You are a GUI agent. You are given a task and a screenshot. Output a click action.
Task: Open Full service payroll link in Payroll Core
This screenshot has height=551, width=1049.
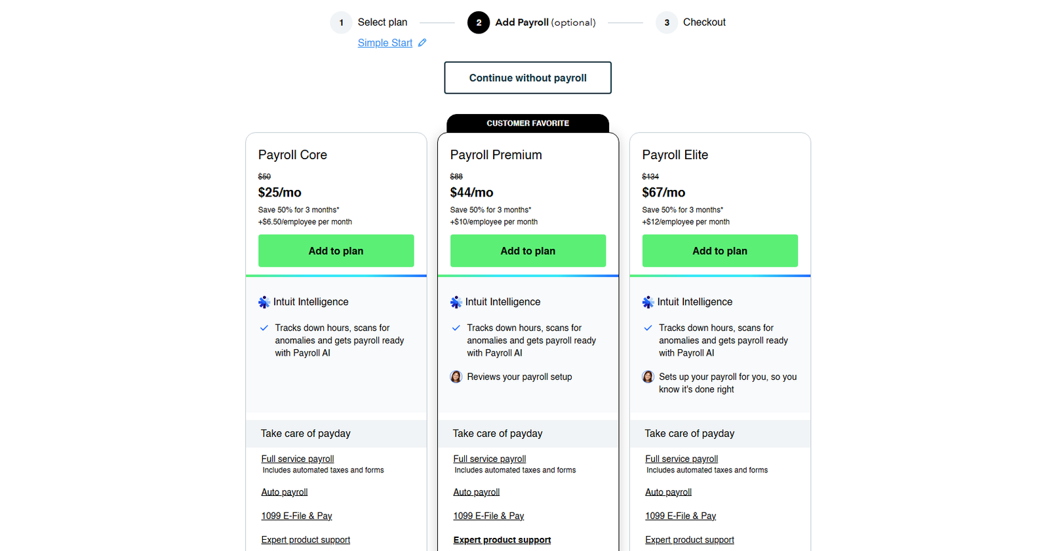coord(298,459)
